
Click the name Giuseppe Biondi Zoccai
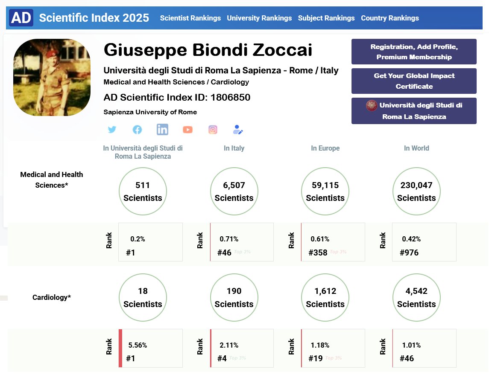pos(208,50)
